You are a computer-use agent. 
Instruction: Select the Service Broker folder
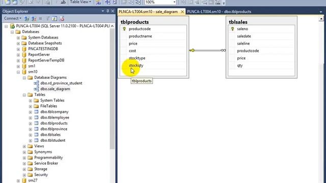pos(46,163)
